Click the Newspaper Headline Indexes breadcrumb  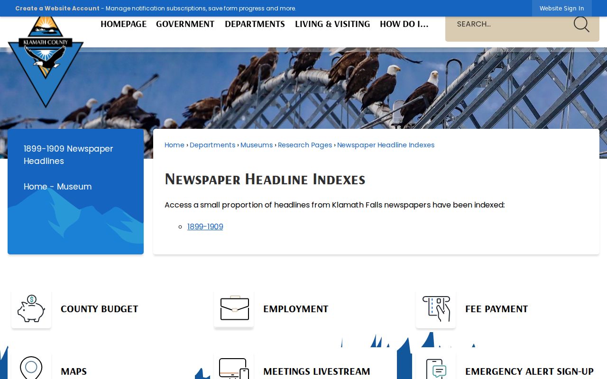click(x=386, y=145)
